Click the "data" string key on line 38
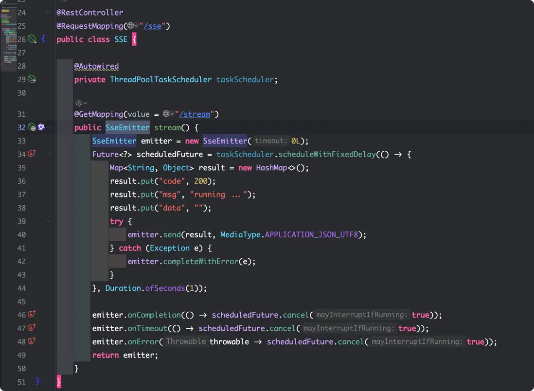 click(172, 208)
